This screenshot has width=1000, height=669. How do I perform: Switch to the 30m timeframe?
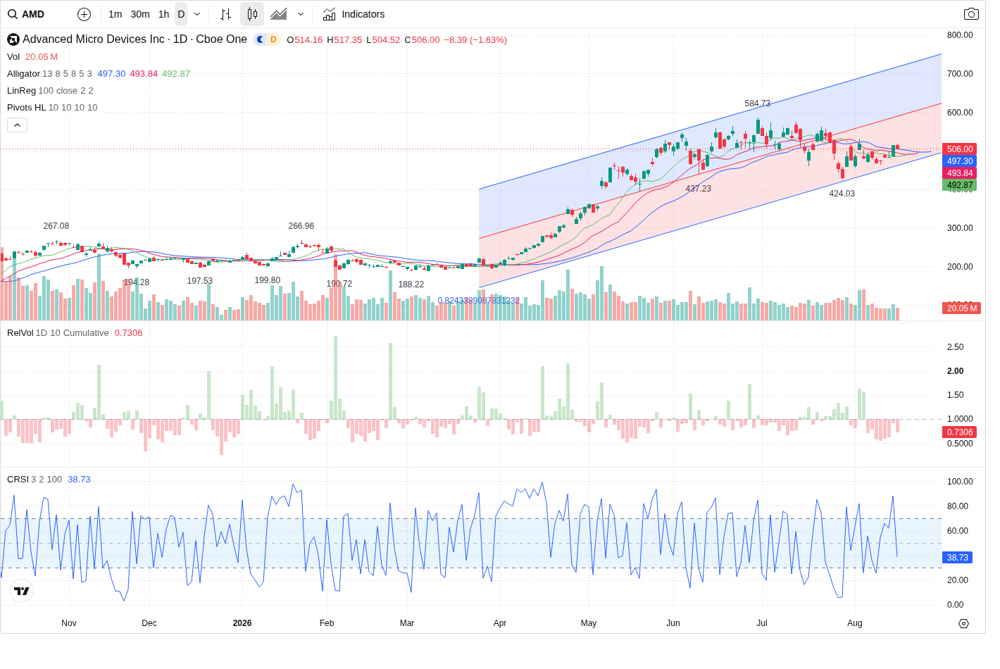pyautogui.click(x=140, y=14)
